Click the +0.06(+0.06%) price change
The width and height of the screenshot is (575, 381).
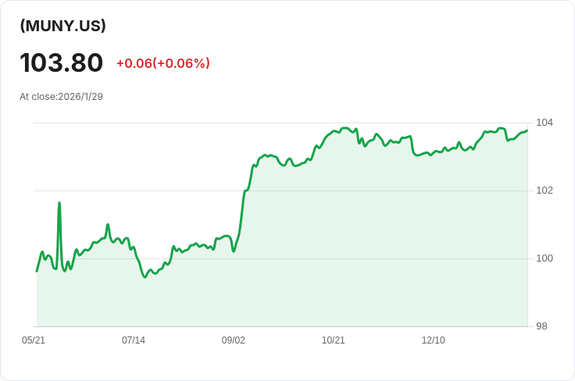(163, 63)
